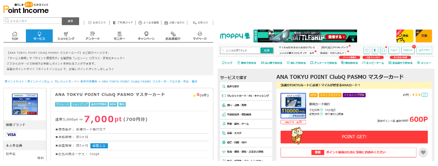Screen dimensions: 438x166
Task: Open the 不動産投資・仮想通貨 category
Action: click(246, 115)
